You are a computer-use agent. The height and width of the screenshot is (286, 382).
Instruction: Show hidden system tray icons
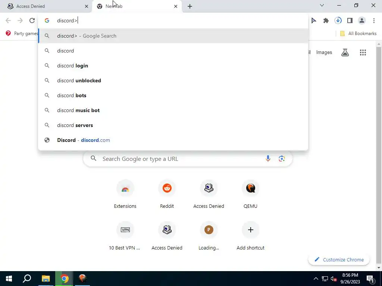tap(316, 279)
